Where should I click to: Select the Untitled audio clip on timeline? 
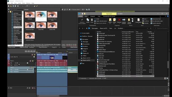[x=73, y=70]
